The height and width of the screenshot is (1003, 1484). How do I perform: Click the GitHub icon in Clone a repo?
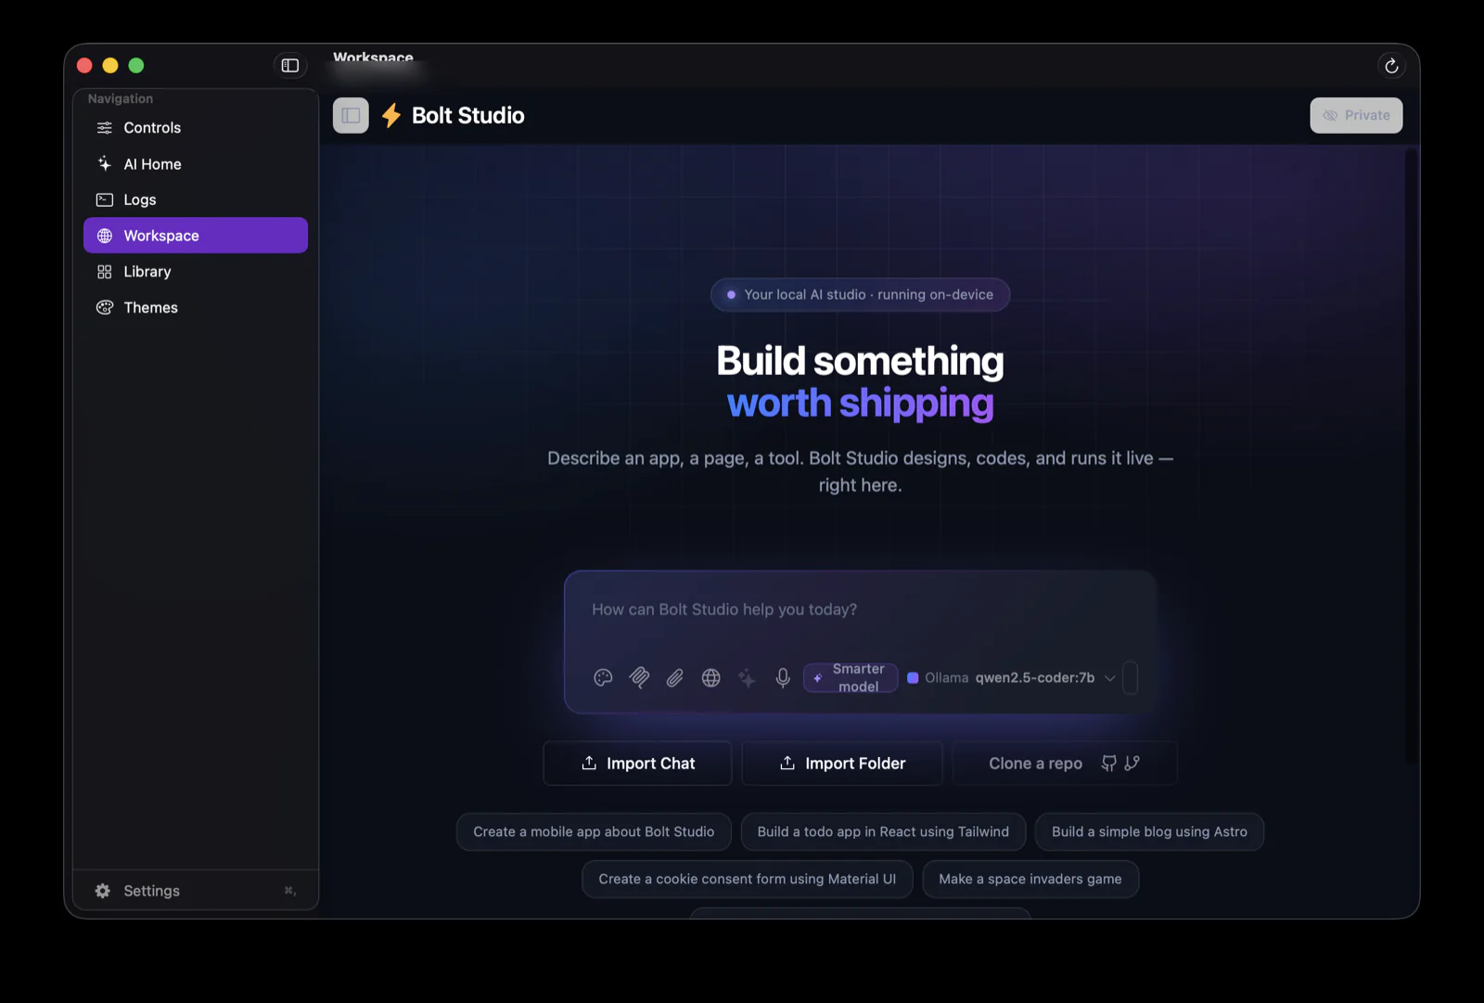(1108, 764)
